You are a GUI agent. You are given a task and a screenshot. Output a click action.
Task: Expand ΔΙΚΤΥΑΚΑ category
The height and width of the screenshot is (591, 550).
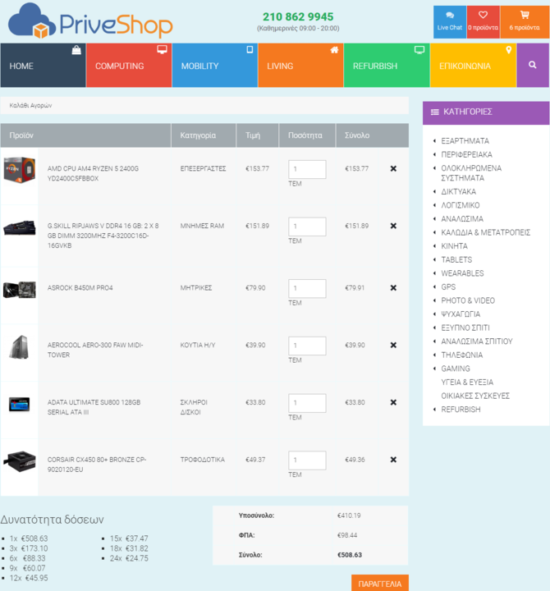pos(458,191)
